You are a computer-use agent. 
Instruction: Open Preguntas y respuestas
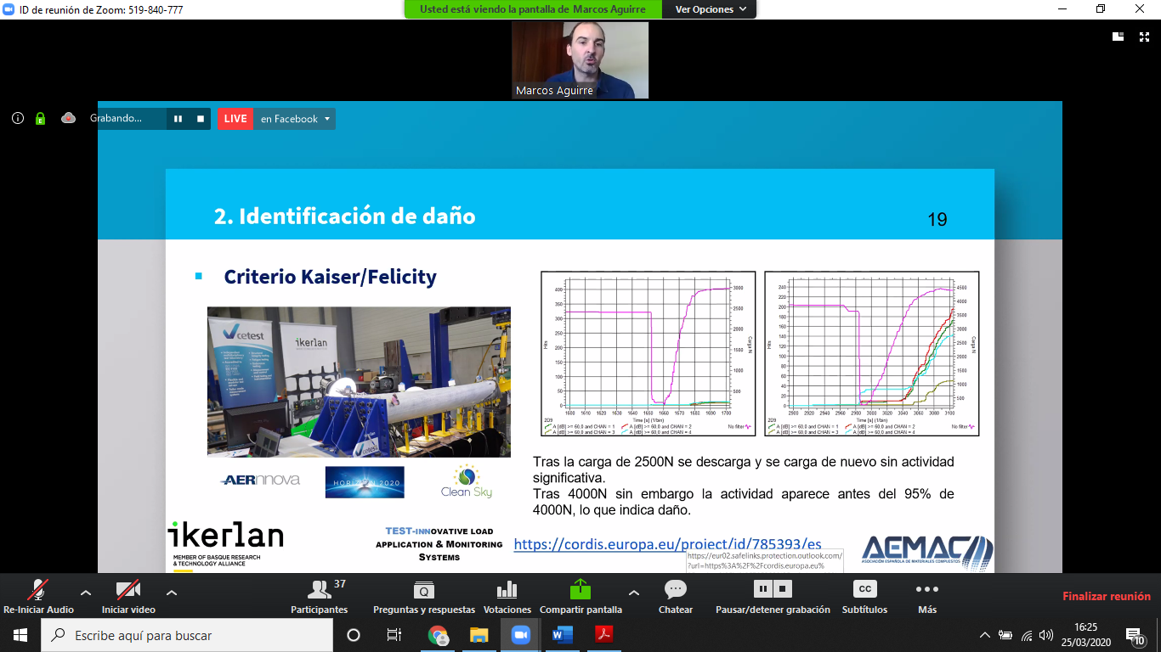click(424, 596)
